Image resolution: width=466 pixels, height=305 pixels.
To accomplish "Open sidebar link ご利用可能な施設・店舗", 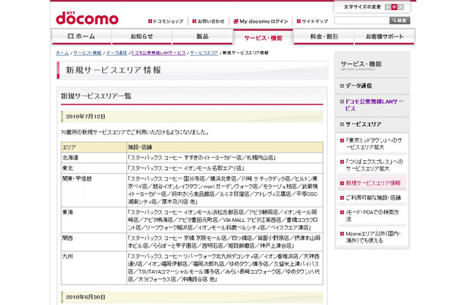I will 374,197.
